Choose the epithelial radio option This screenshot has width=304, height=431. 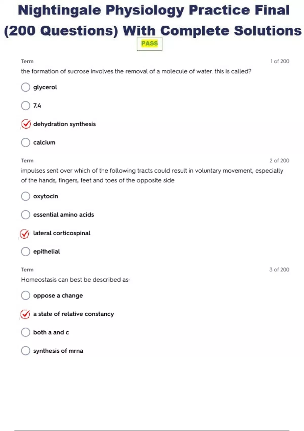26,252
